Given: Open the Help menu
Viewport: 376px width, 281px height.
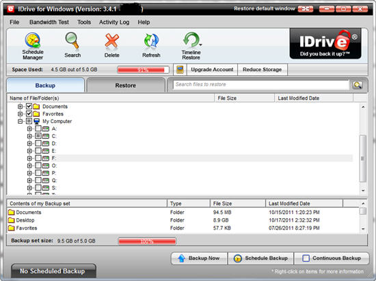Looking at the screenshot, I should tap(144, 22).
